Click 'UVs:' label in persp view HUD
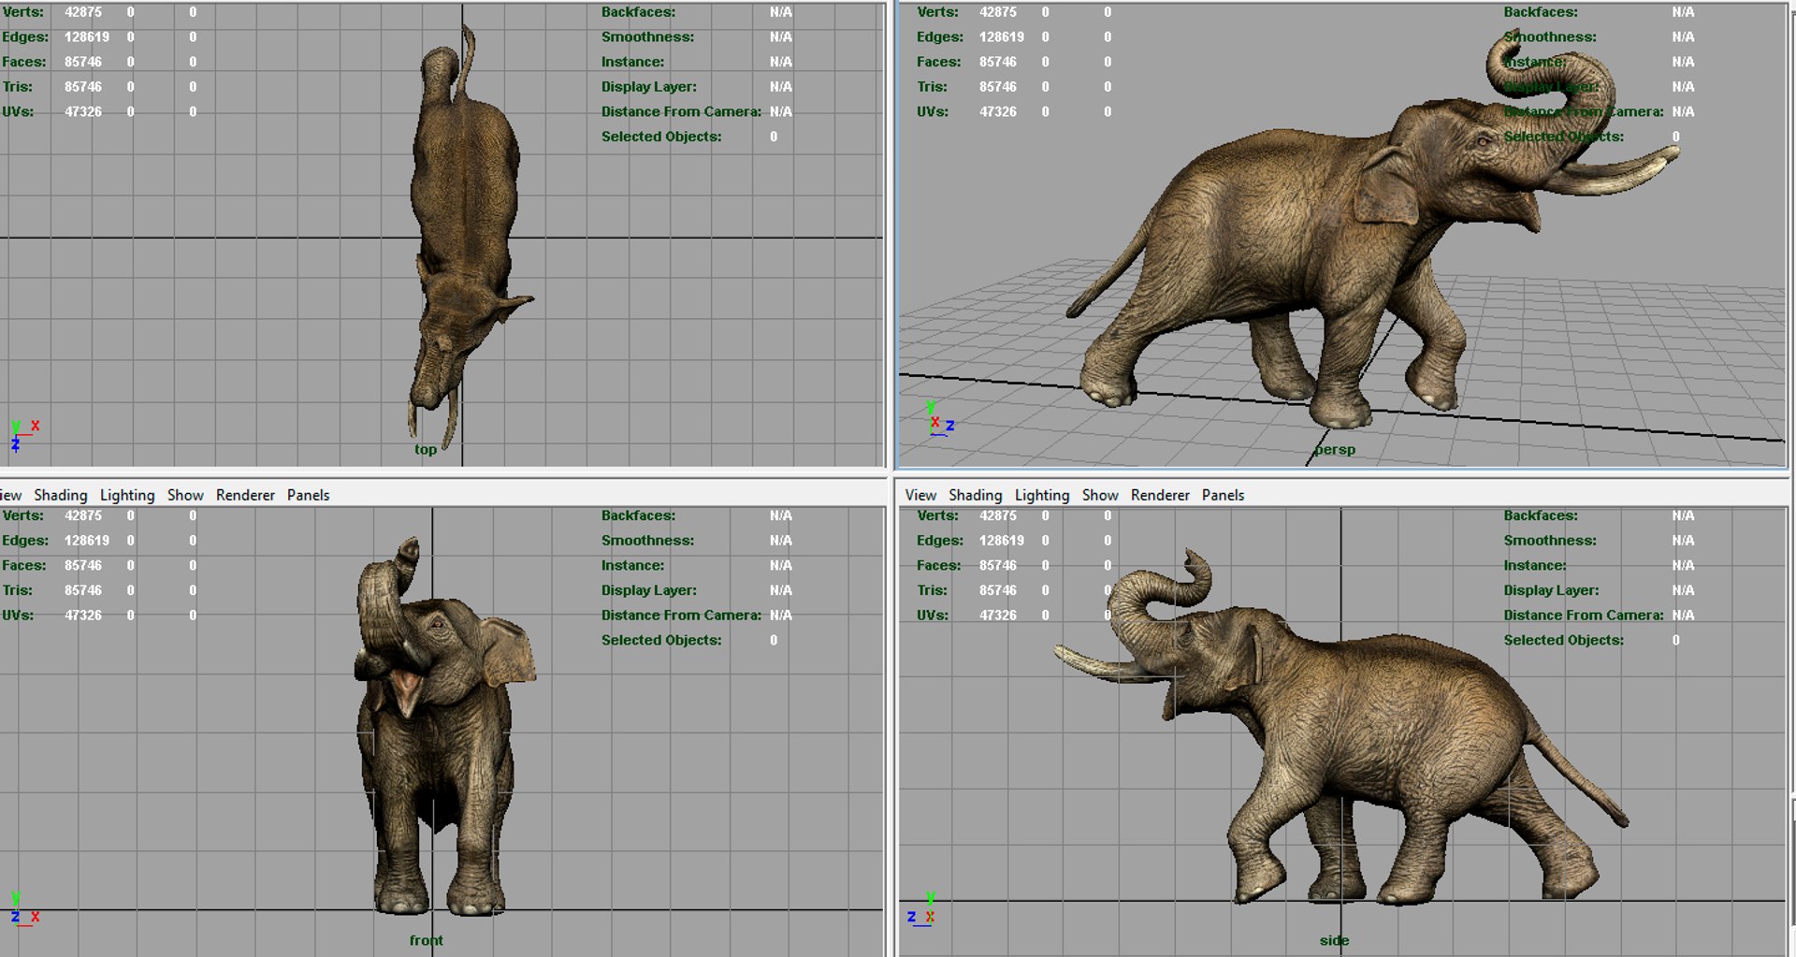 [x=933, y=111]
